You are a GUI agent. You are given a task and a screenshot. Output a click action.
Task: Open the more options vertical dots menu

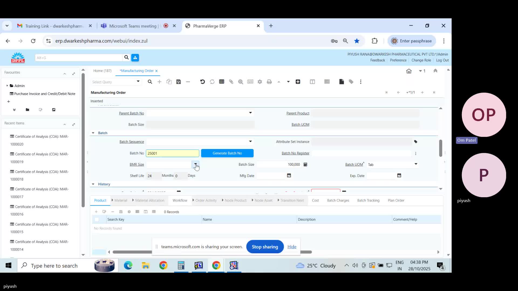(361, 82)
